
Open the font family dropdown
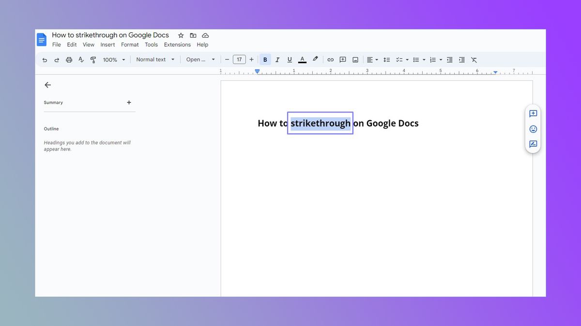(200, 60)
